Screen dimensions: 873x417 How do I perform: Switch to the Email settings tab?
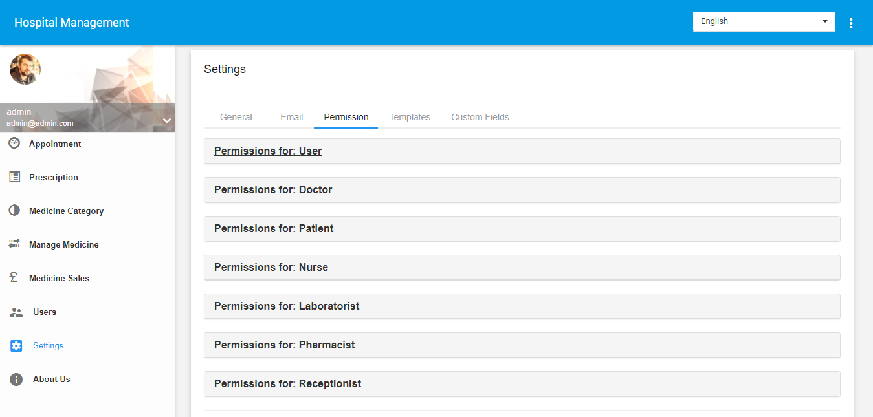pyautogui.click(x=291, y=117)
